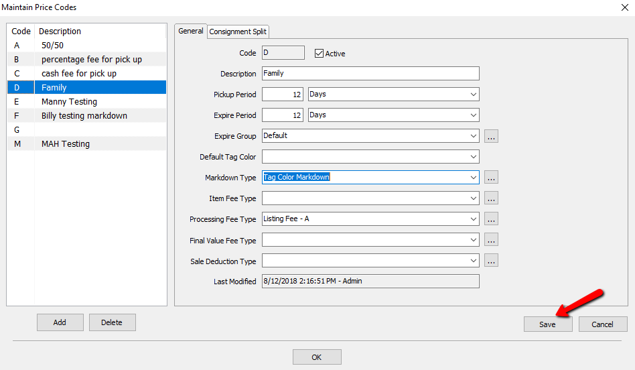Viewport: 635px width, 370px height.
Task: Click the Expire Period number field
Action: [282, 115]
